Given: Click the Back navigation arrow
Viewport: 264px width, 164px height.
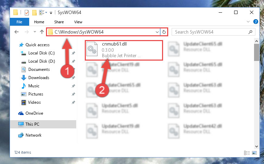Looking at the screenshot, I should pyautogui.click(x=16, y=32).
